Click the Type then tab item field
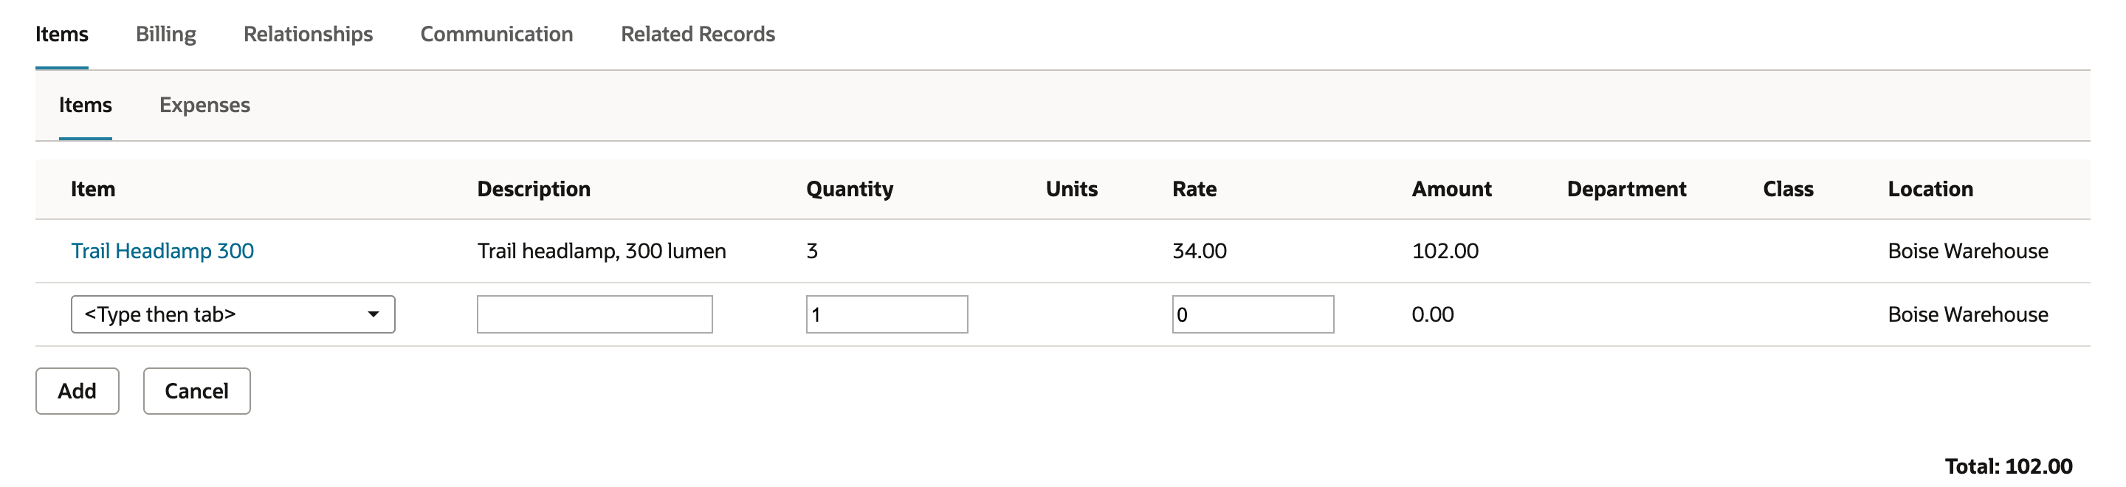Image resolution: width=2126 pixels, height=487 pixels. [x=233, y=314]
